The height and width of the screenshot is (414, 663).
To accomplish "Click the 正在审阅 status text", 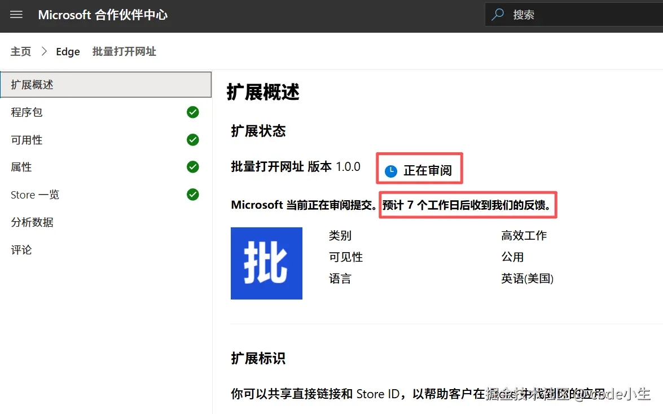I will click(x=428, y=170).
